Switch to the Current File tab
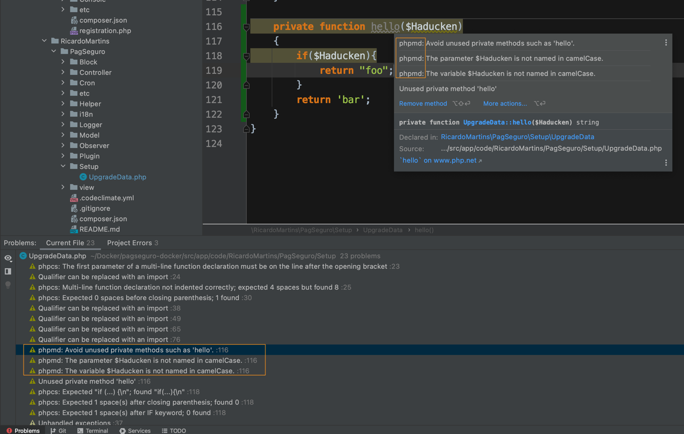 coord(70,243)
